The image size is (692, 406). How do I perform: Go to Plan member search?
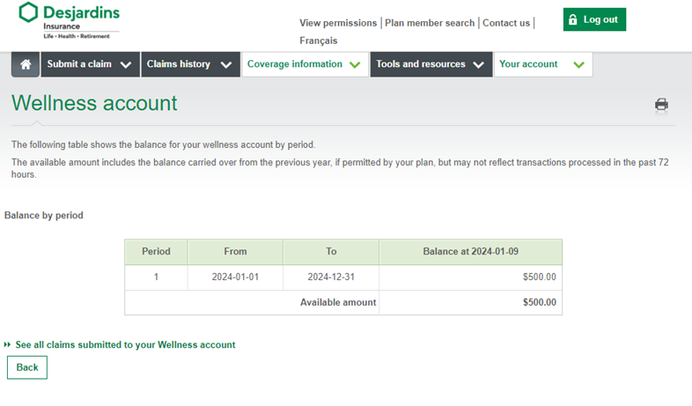pos(430,23)
